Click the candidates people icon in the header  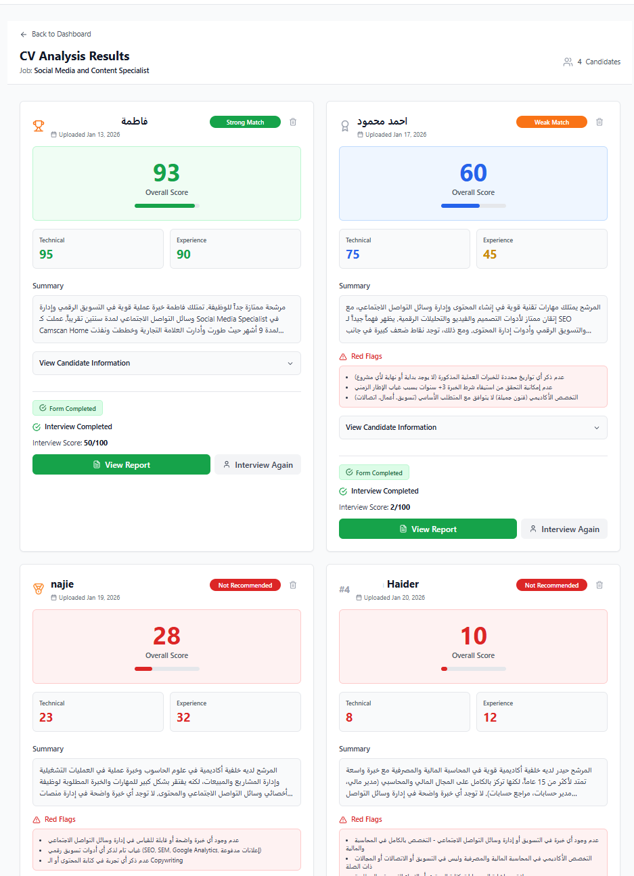[x=568, y=61]
